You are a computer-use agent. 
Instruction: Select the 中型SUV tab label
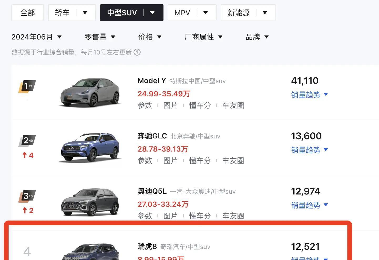(122, 13)
